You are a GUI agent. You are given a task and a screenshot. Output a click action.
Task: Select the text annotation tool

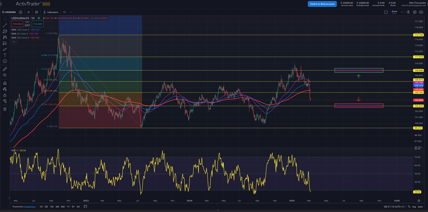tap(5, 55)
